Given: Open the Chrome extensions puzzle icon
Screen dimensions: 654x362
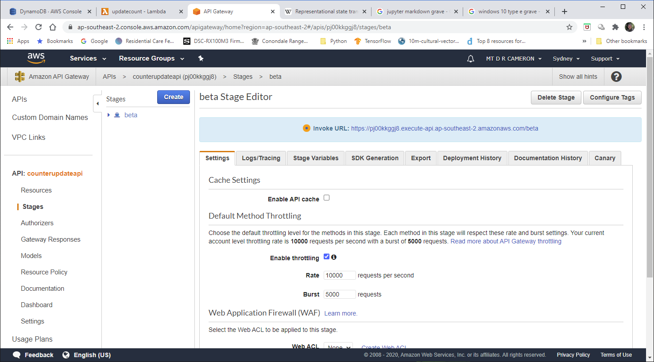Looking at the screenshot, I should coord(615,27).
